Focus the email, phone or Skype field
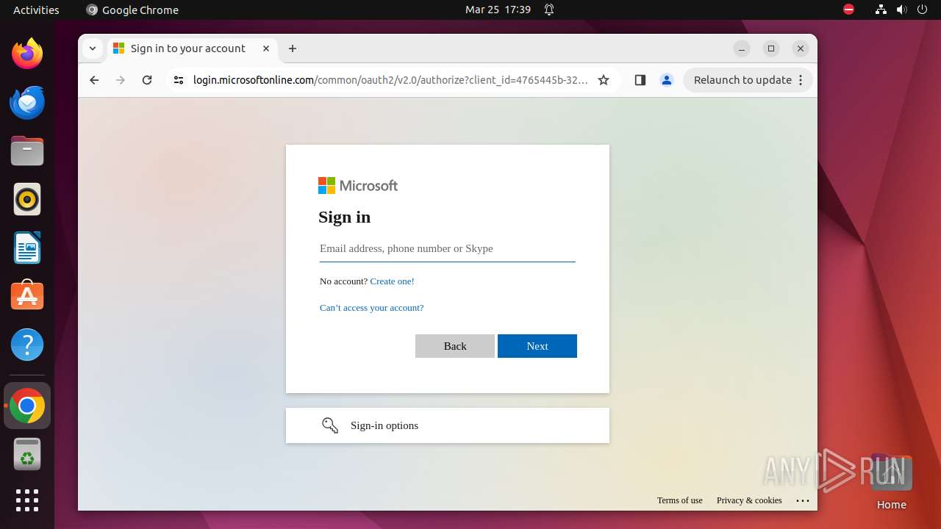 click(448, 248)
